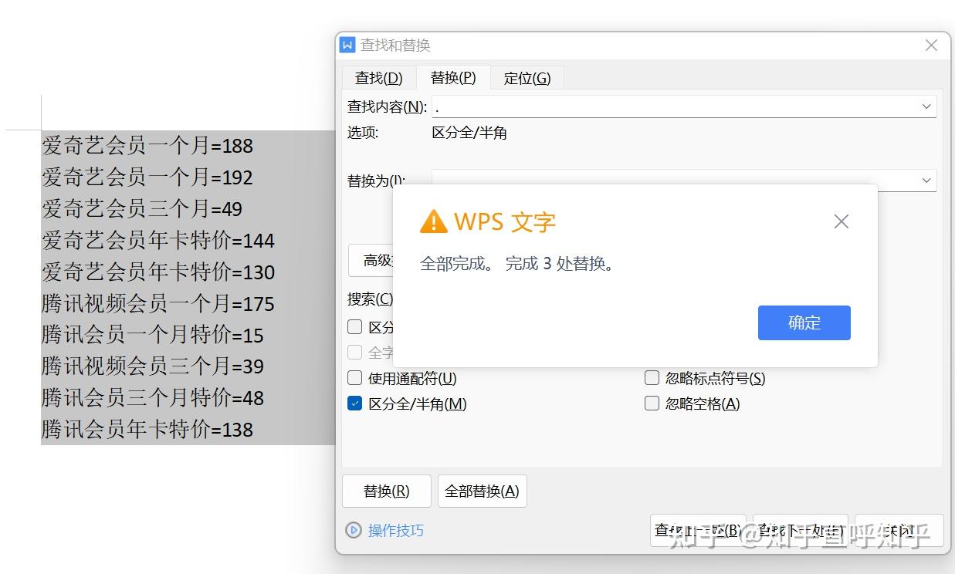Click line 腾讯会员三个月特价=48
Viewport: 955px width, 574px height.
(153, 397)
